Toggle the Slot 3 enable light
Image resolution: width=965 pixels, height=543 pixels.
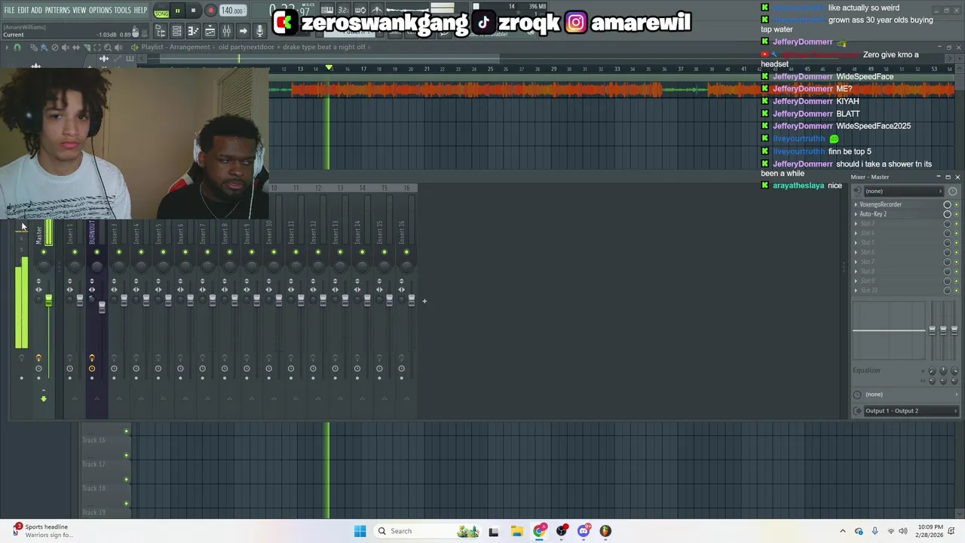957,224
